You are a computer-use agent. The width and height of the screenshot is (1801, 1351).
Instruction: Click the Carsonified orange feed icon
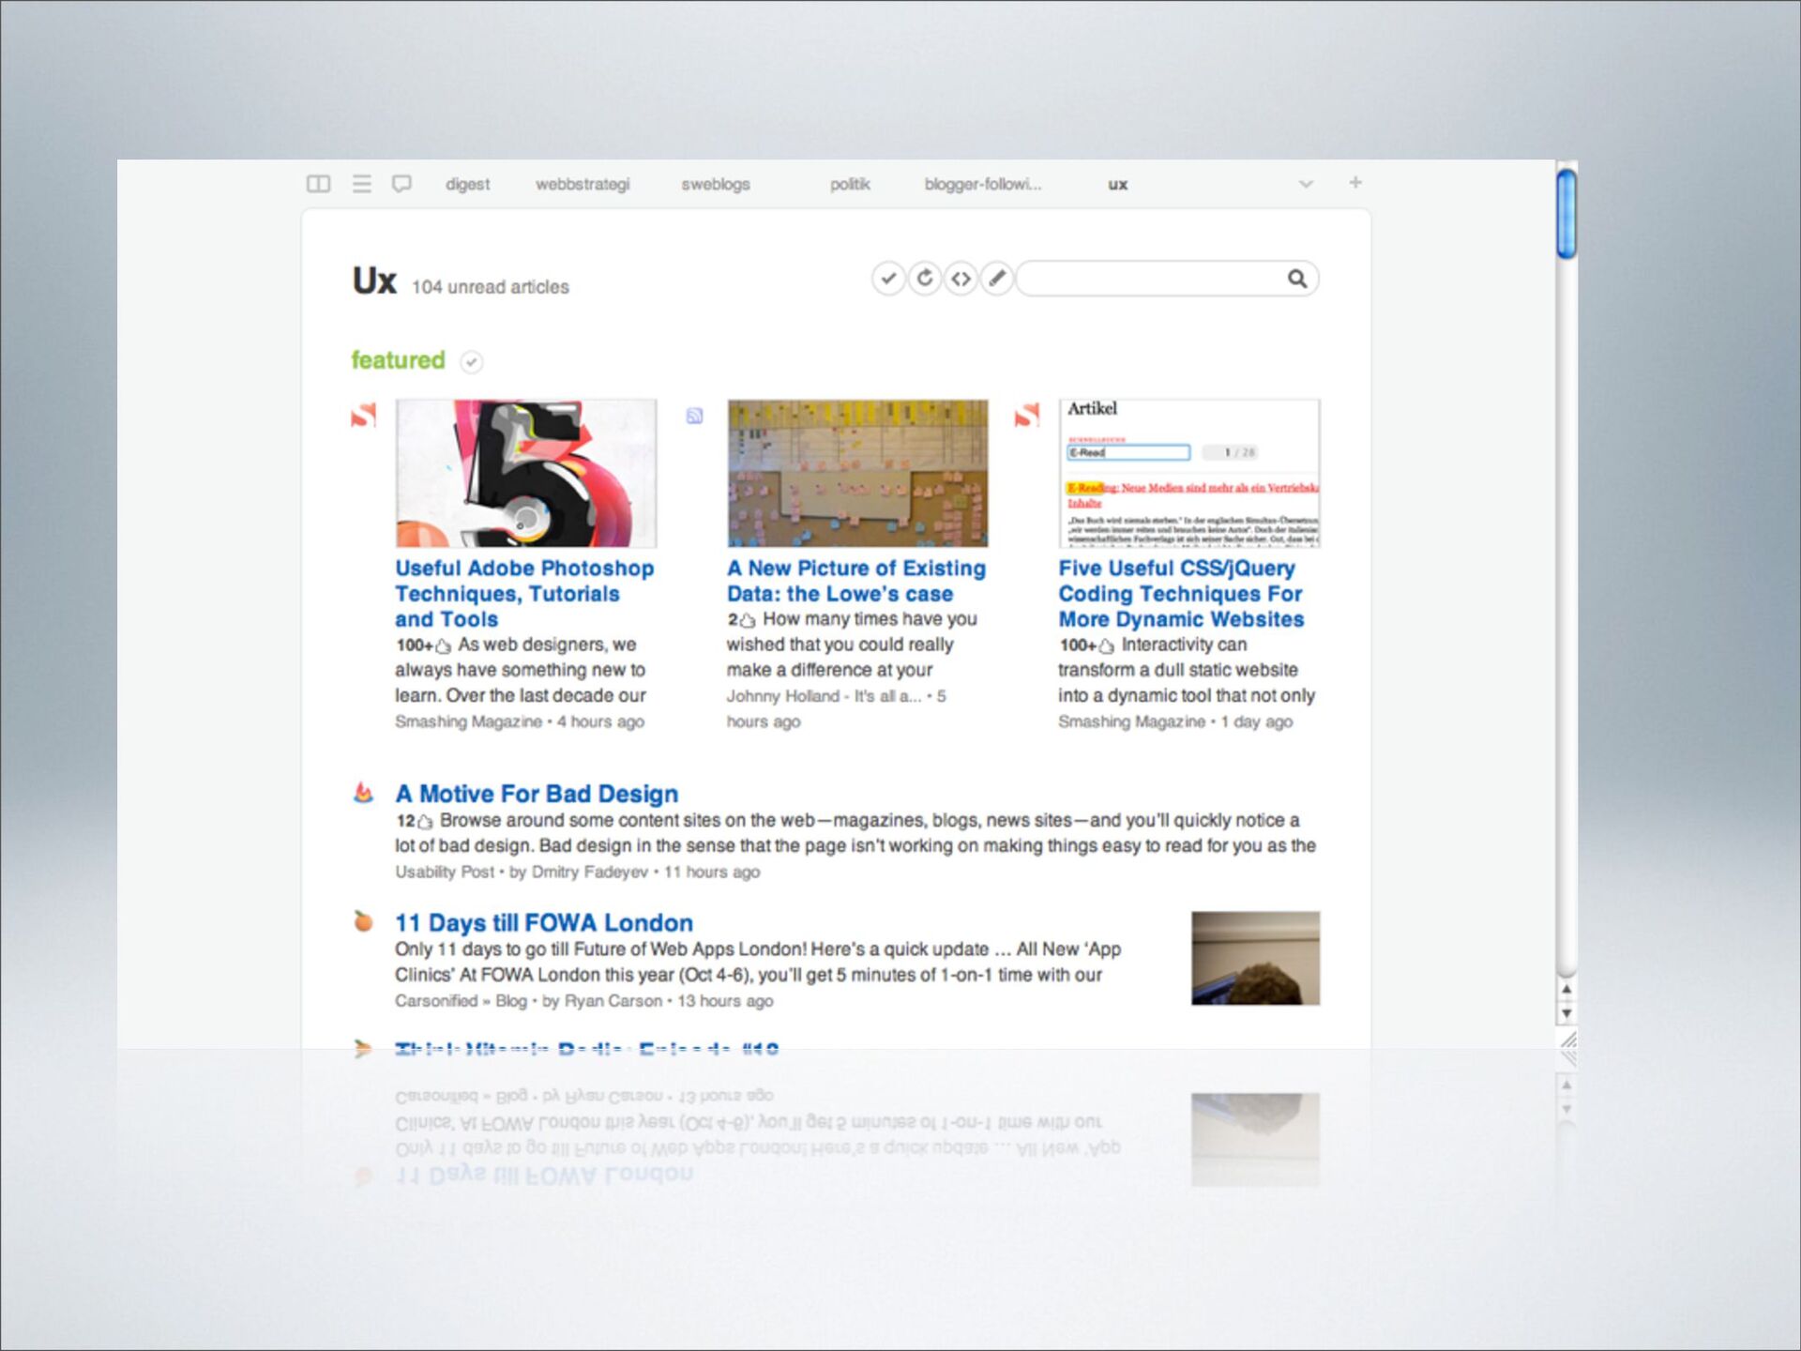[x=363, y=921]
